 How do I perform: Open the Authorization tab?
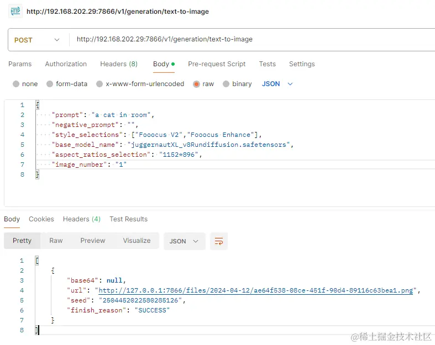coord(66,64)
